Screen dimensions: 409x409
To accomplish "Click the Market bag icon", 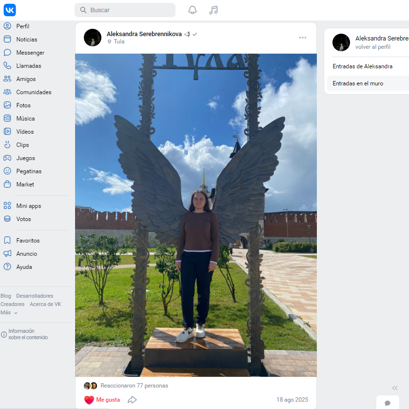I will point(7,184).
